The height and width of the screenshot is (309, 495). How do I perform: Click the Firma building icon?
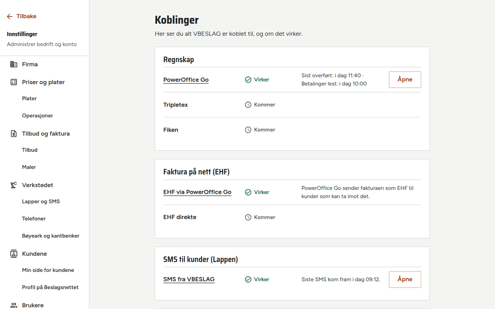(x=14, y=64)
